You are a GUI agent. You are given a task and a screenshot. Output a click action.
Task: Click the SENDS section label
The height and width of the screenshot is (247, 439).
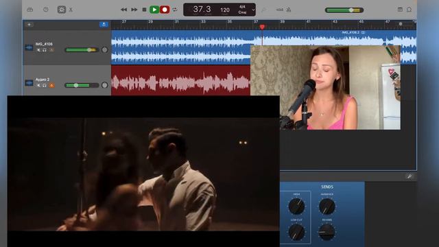click(x=327, y=187)
